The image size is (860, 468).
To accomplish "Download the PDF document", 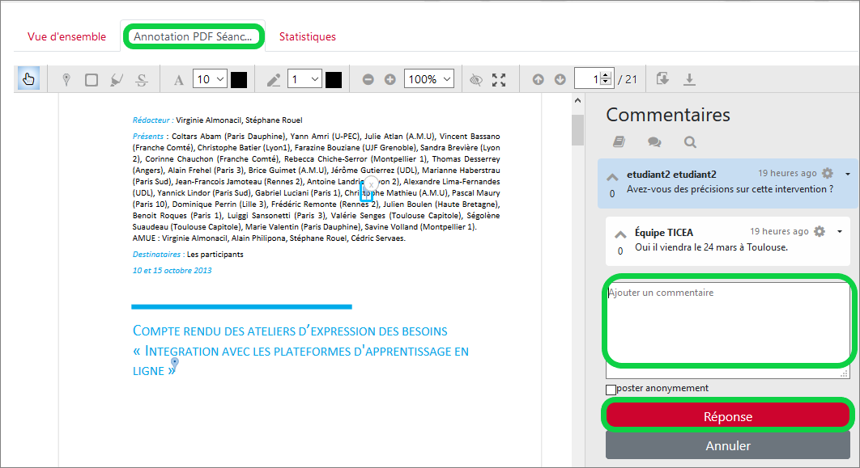I will coord(689,79).
